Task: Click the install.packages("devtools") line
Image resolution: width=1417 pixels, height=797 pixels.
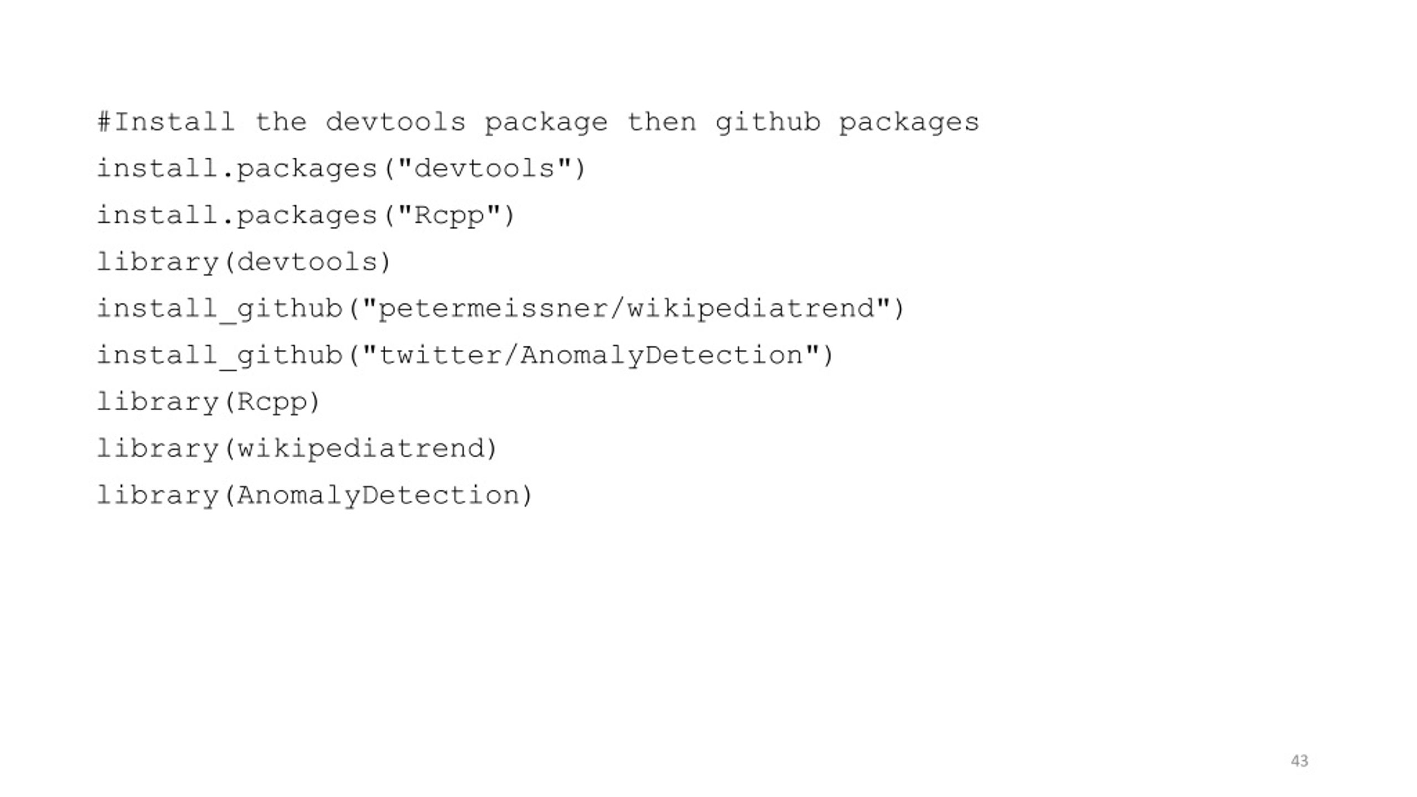Action: point(341,169)
